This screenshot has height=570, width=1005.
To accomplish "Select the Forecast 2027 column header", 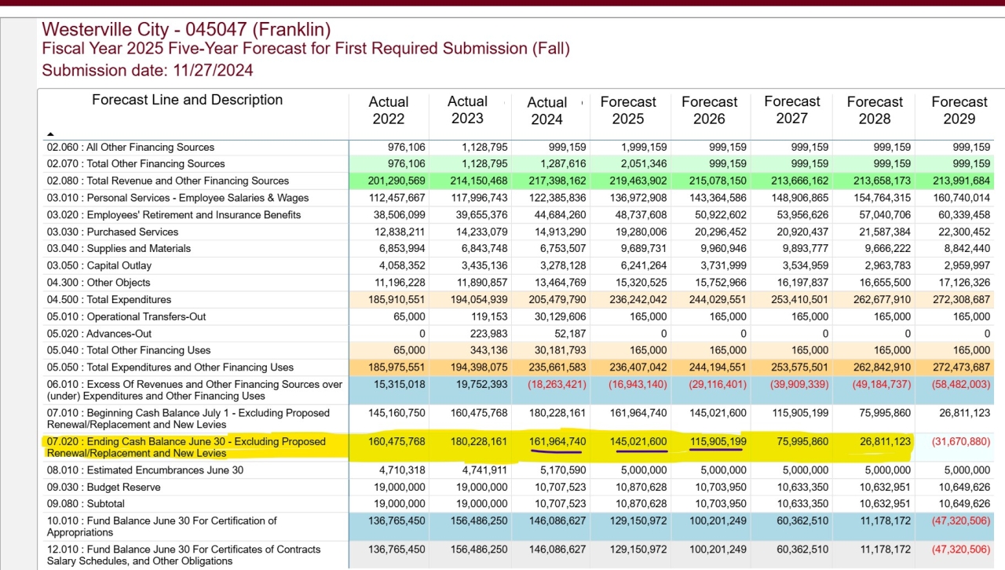I will click(792, 110).
